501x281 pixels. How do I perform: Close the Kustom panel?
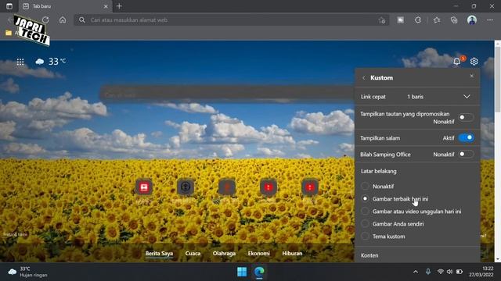pyautogui.click(x=471, y=76)
